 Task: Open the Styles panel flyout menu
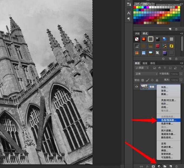point(182,34)
